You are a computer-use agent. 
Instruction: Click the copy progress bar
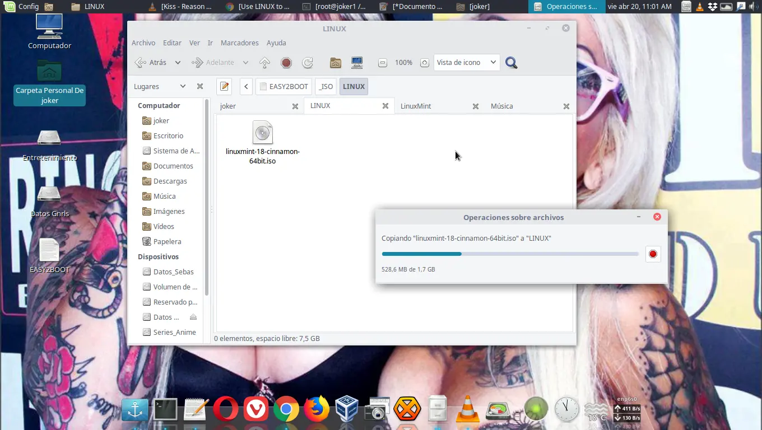click(x=510, y=254)
